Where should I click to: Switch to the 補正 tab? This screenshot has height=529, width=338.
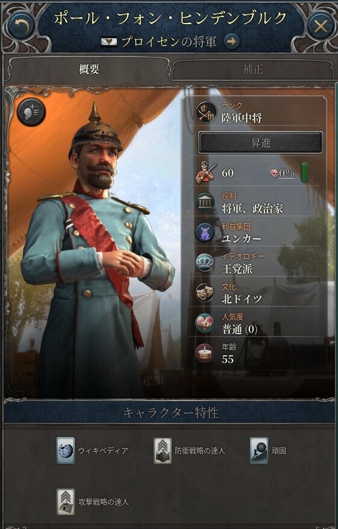point(253,69)
